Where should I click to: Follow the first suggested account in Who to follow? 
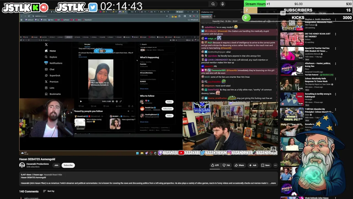(x=169, y=102)
